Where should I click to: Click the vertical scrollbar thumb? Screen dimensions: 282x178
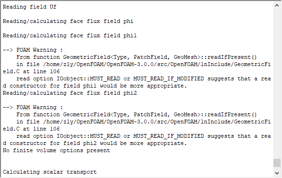pyautogui.click(x=277, y=163)
